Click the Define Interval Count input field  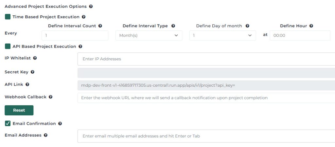[75, 36]
